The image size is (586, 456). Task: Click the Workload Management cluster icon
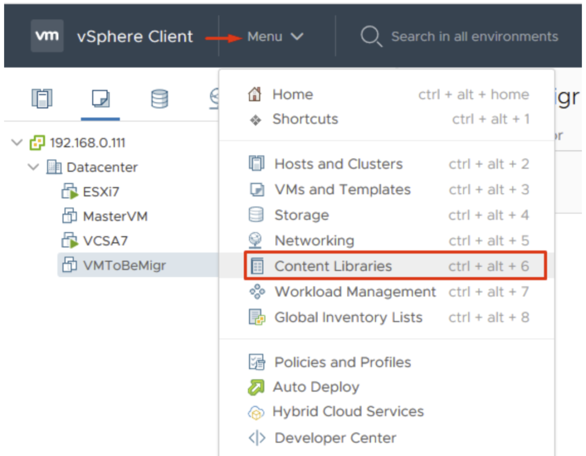point(257,291)
